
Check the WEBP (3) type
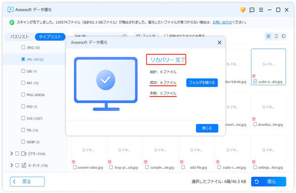click(x=23, y=141)
